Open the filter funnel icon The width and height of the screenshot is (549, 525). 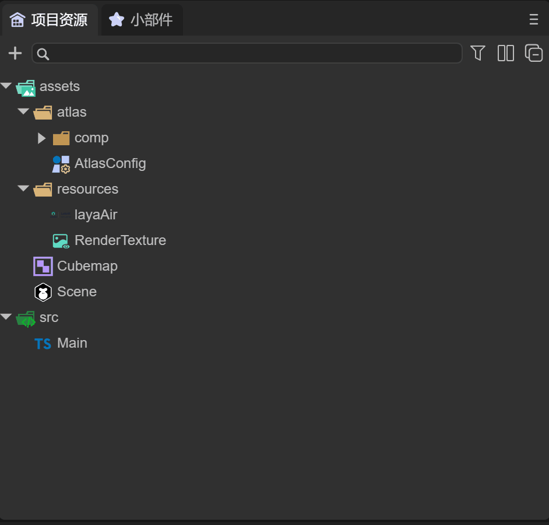coord(478,53)
